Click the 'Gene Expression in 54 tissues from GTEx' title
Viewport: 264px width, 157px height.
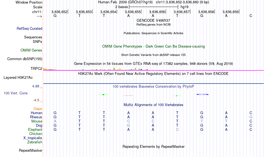tap(153, 64)
